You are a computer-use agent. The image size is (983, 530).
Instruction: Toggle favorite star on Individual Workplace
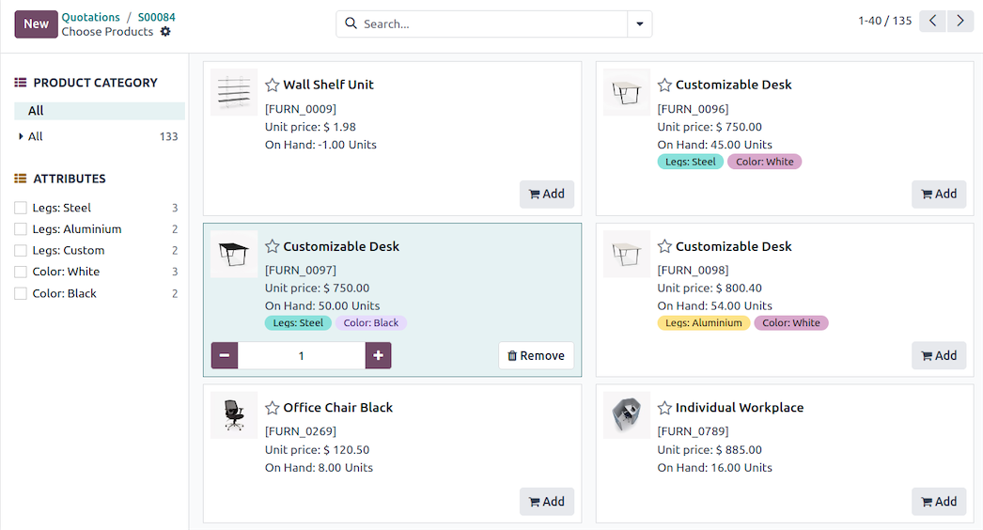[664, 408]
